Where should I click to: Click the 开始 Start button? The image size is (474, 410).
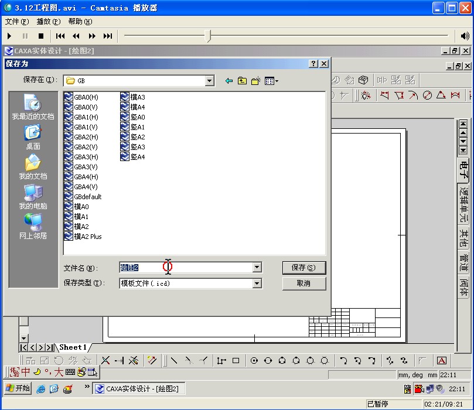(18, 388)
